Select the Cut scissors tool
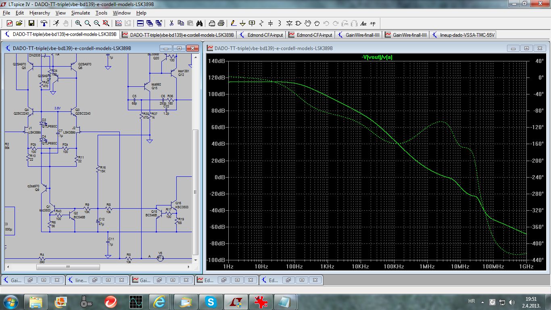Viewport: 551px width, 310px height. tap(171, 23)
